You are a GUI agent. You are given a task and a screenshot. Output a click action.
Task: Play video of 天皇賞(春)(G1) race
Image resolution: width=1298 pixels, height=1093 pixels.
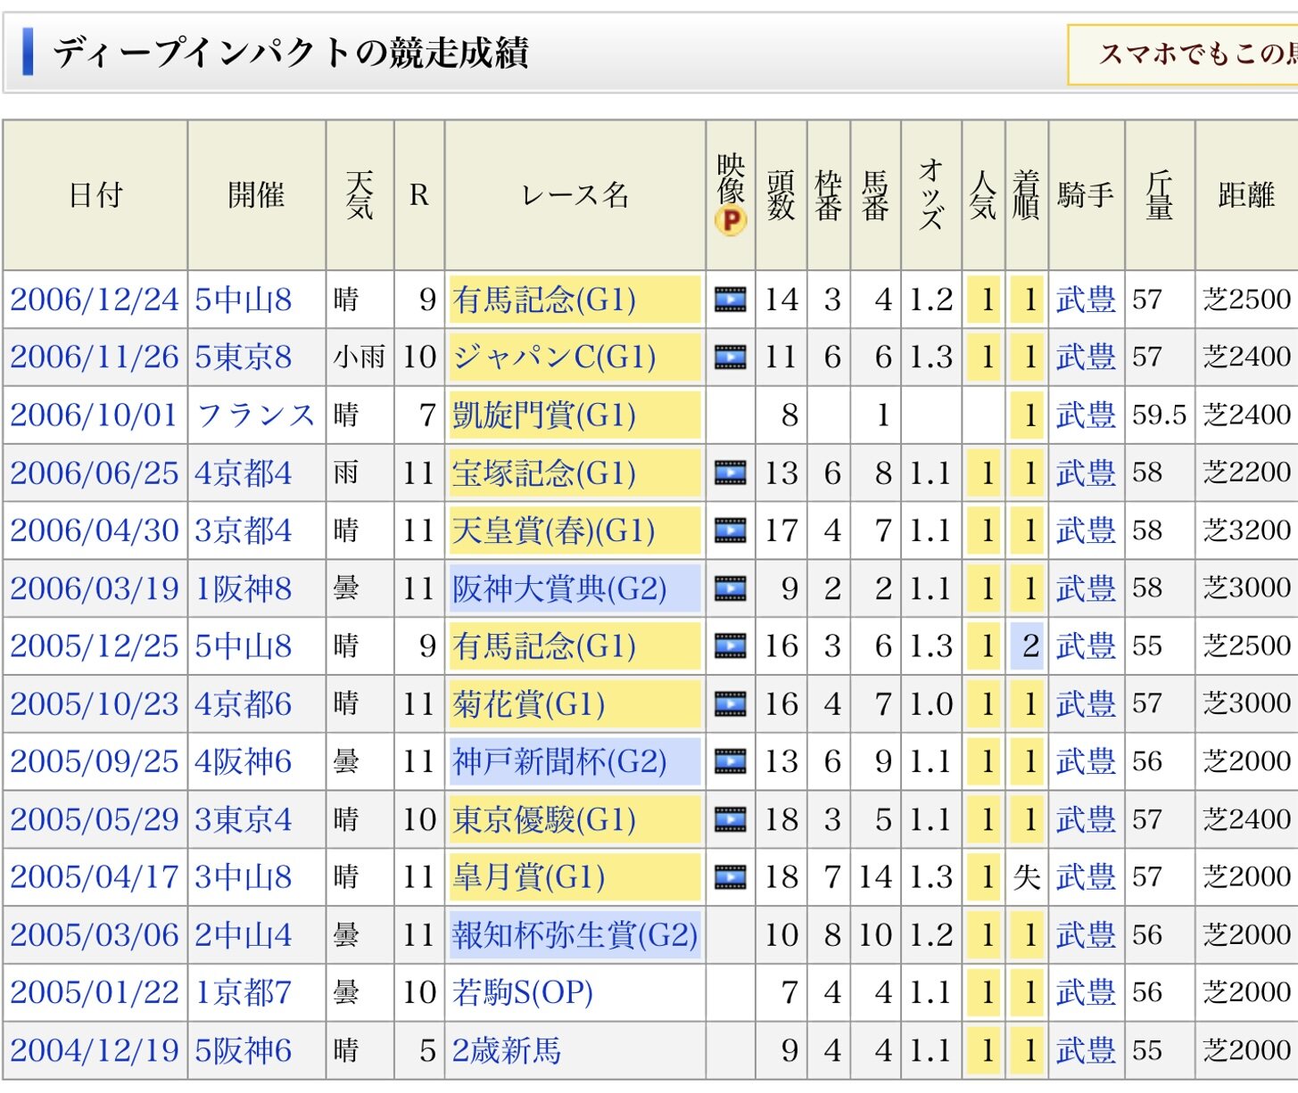[x=730, y=530]
